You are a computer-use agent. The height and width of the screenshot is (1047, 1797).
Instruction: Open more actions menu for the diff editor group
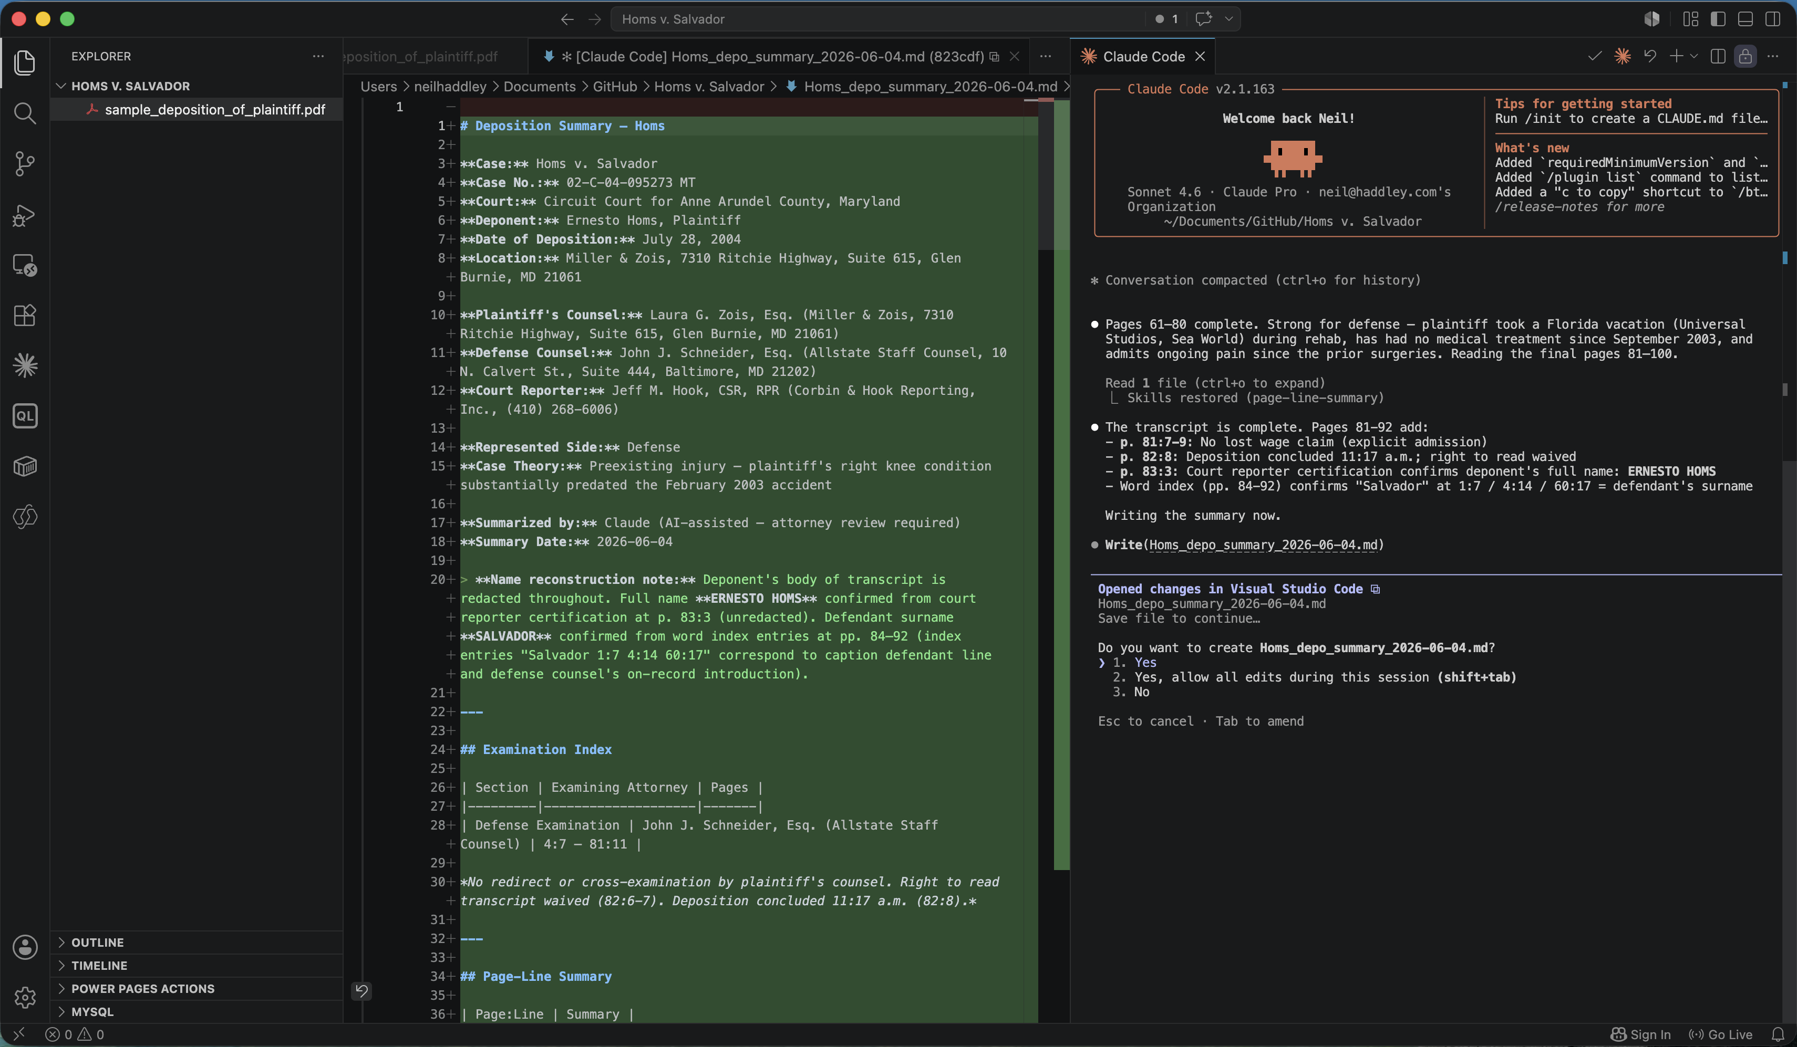(1046, 56)
